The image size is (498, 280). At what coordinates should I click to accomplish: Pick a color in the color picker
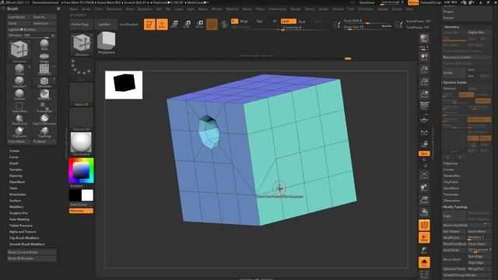click(81, 170)
